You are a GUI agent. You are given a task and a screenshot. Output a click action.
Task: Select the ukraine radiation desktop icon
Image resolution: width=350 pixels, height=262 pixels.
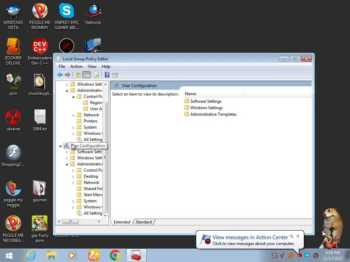click(13, 120)
